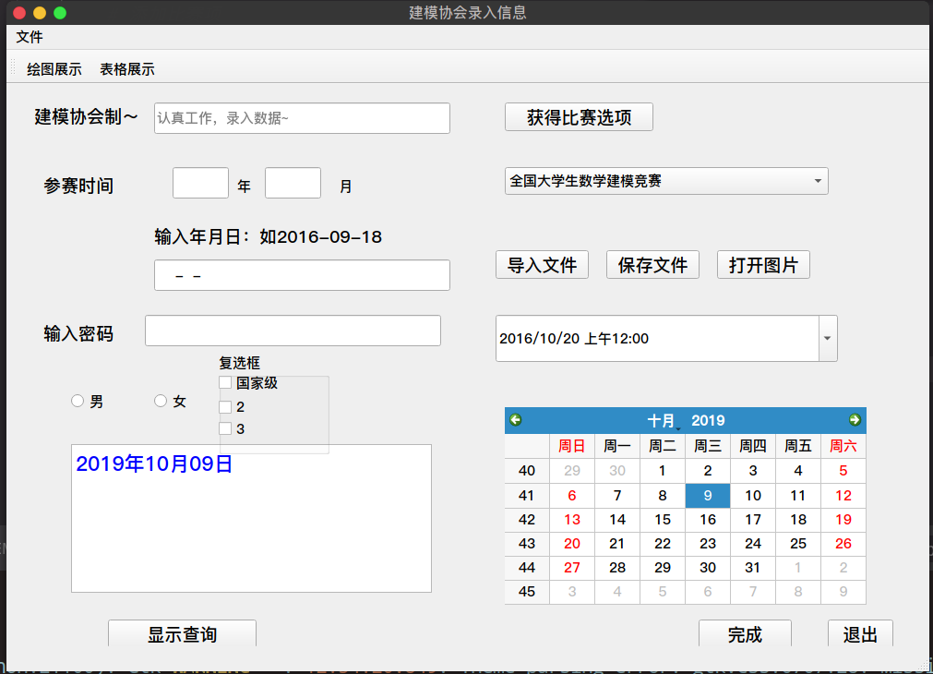Viewport: 933px width, 674px height.
Task: Tick the checkbox labeled 3
Action: [225, 429]
